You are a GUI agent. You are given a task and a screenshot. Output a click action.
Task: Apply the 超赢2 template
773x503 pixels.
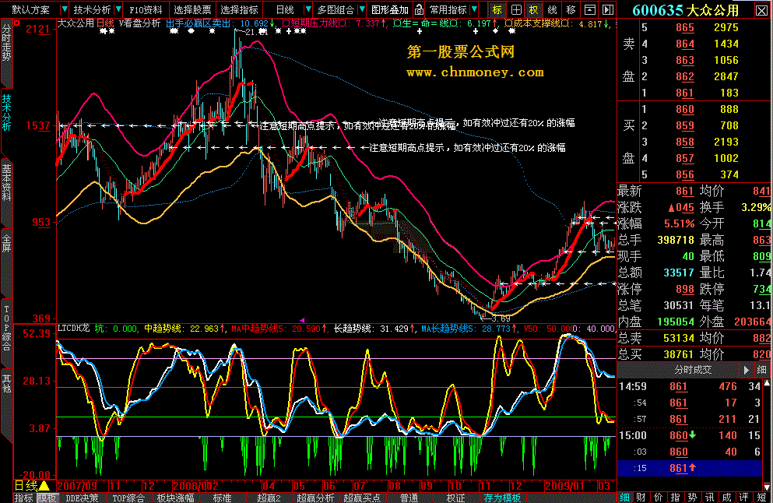click(269, 498)
